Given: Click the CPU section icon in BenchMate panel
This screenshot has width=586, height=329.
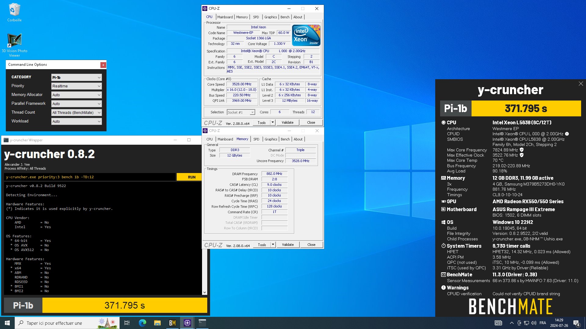Looking at the screenshot, I should (x=443, y=122).
